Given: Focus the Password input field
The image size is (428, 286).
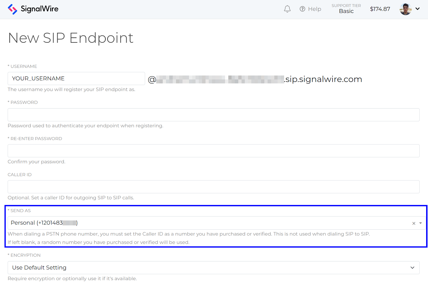Looking at the screenshot, I should tap(213, 115).
